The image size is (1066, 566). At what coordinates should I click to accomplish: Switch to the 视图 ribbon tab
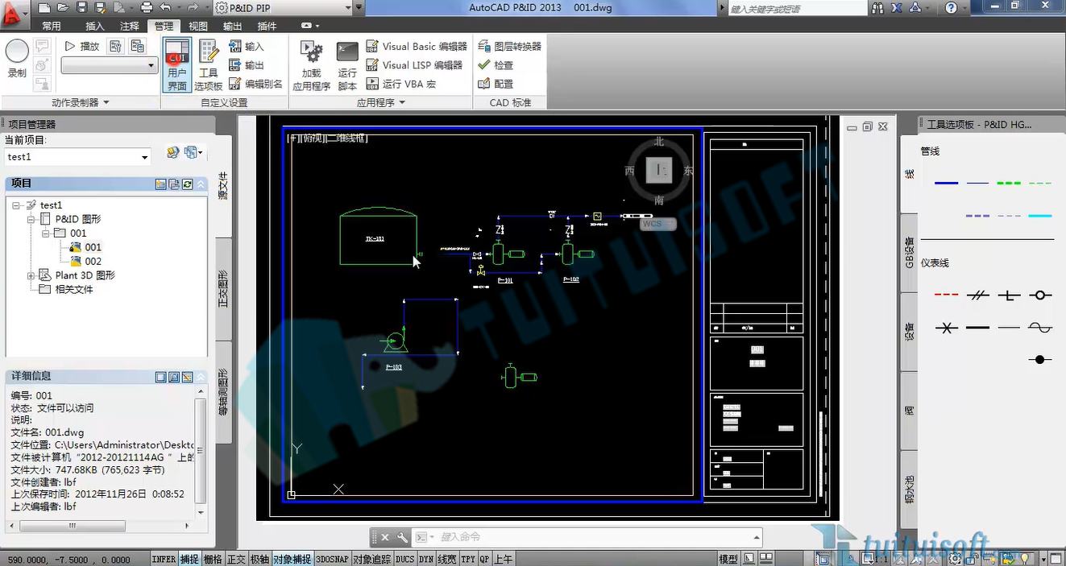pos(198,26)
